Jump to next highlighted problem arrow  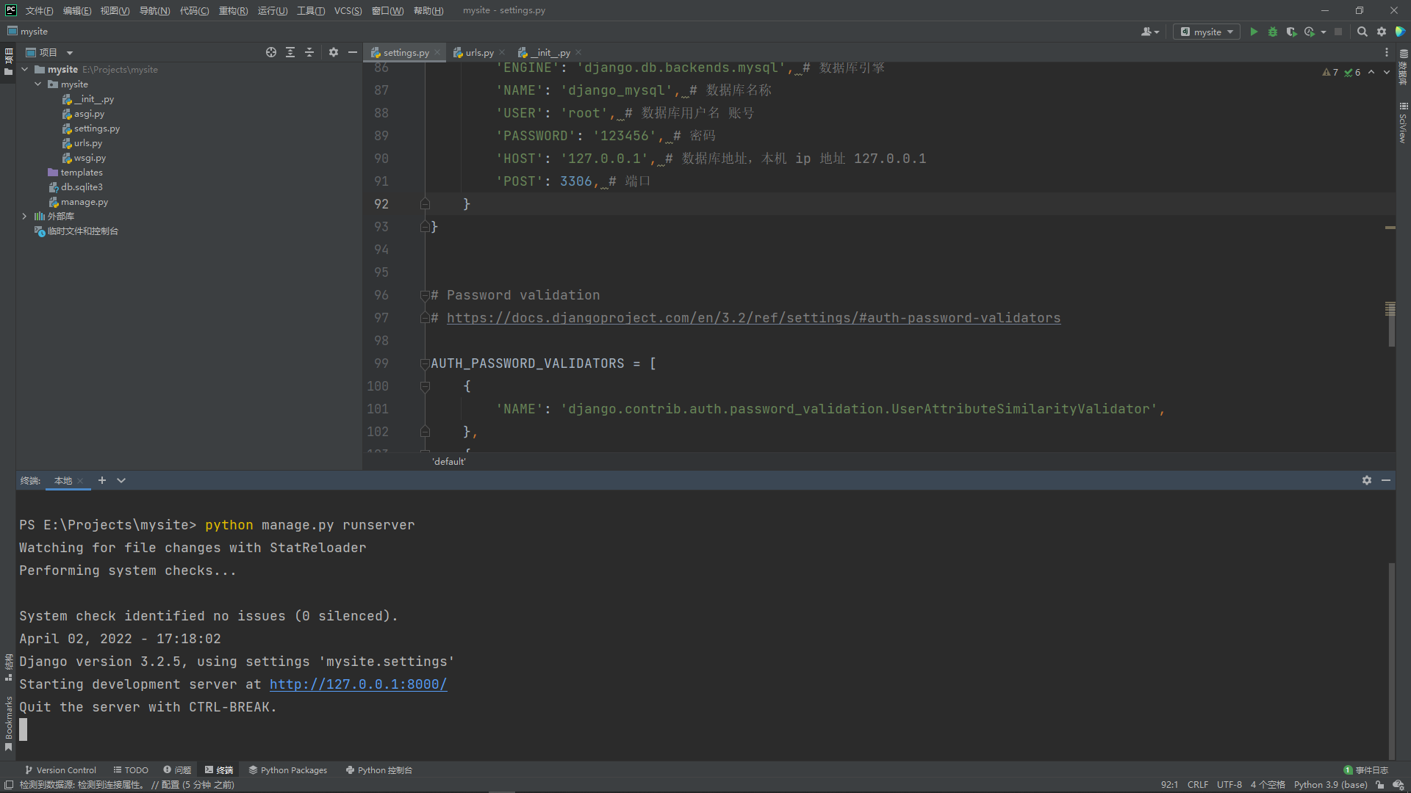pyautogui.click(x=1386, y=73)
